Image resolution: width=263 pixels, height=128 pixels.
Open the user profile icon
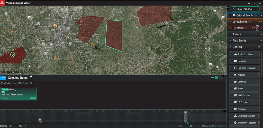pyautogui.click(x=249, y=3)
